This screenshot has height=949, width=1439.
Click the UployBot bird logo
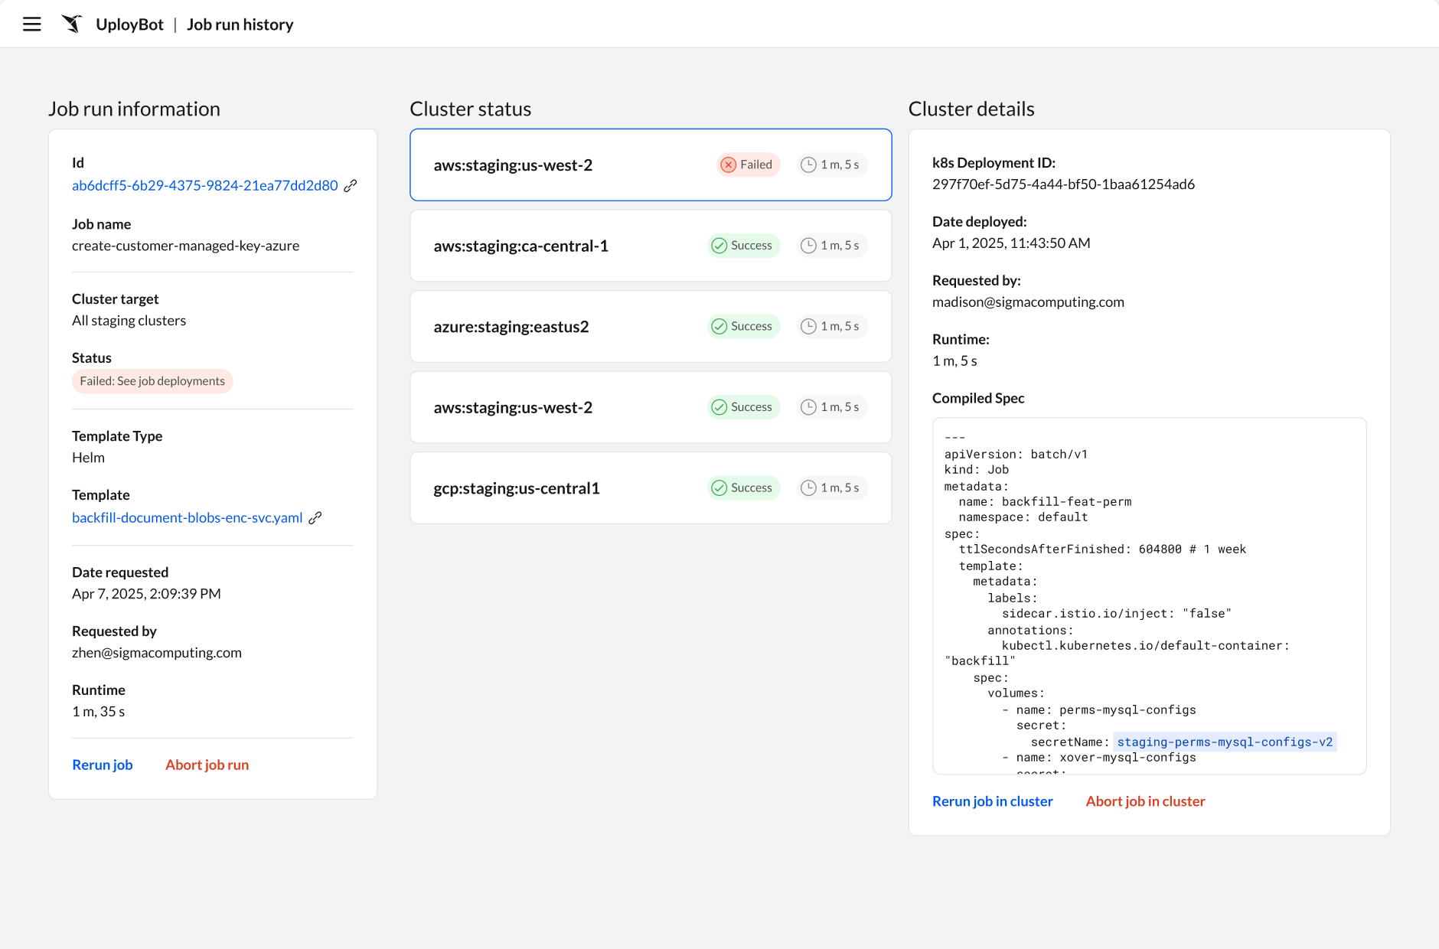tap(72, 24)
